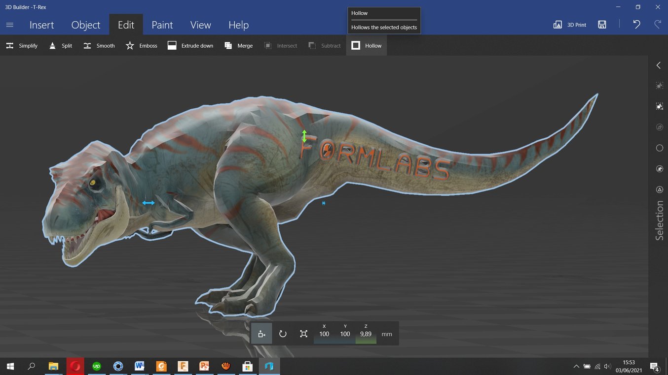Select the Emboss tool
This screenshot has width=668, height=375.
click(142, 45)
